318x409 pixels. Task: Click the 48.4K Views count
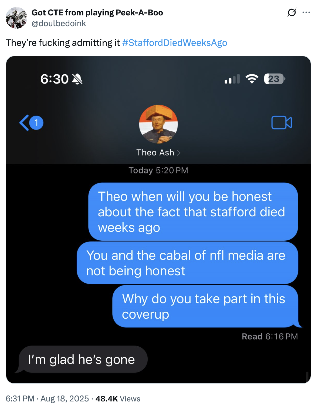click(118, 399)
